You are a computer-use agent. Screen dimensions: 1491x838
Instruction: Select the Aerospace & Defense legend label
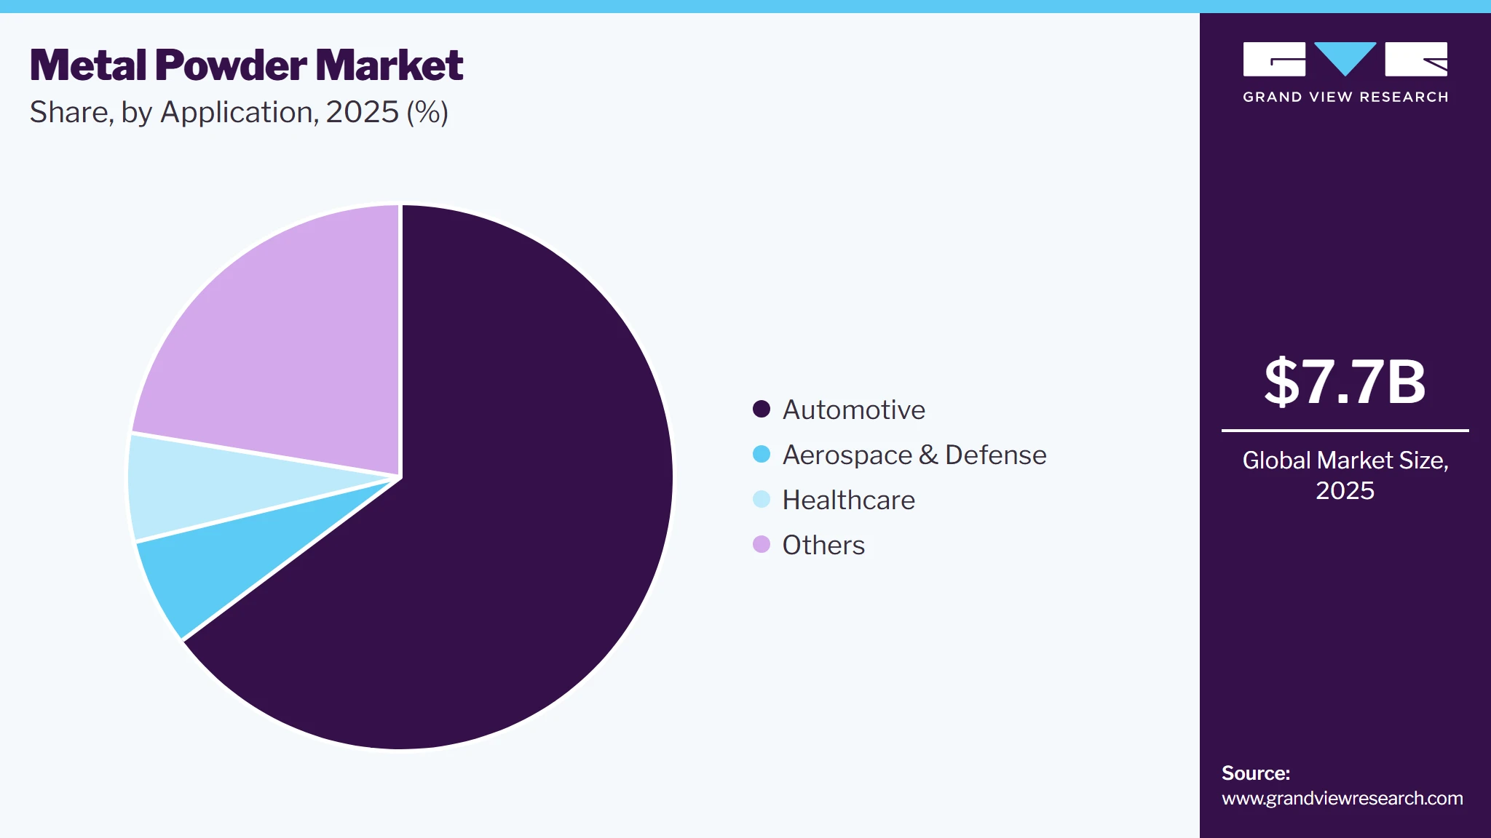click(914, 455)
